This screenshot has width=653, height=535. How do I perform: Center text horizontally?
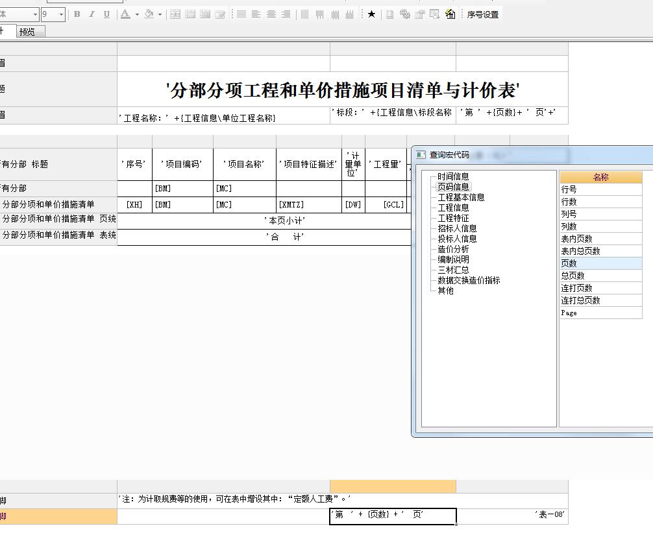pyautogui.click(x=271, y=14)
